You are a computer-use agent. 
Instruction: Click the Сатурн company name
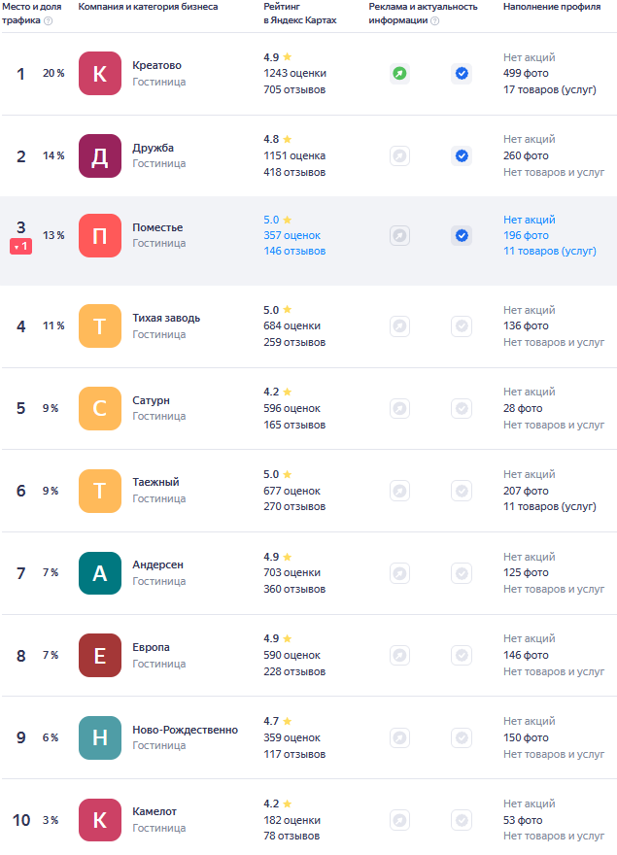pyautogui.click(x=152, y=400)
